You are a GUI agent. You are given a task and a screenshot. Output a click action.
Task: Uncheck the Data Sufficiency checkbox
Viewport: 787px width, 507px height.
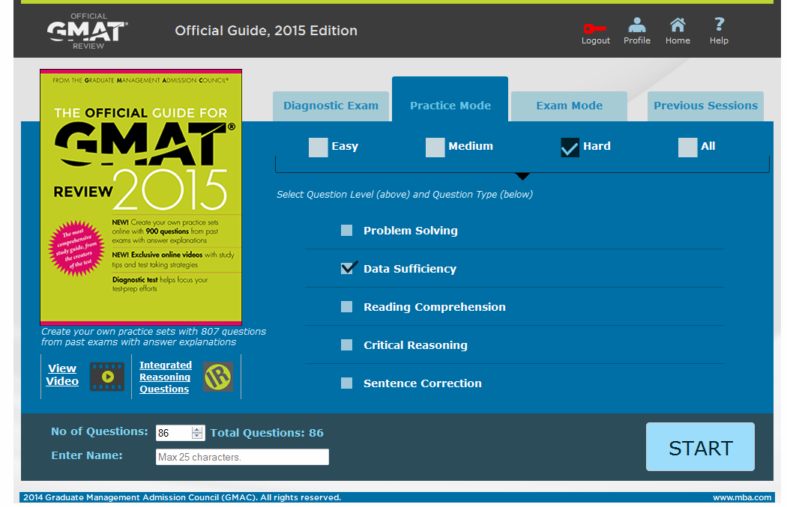[347, 268]
